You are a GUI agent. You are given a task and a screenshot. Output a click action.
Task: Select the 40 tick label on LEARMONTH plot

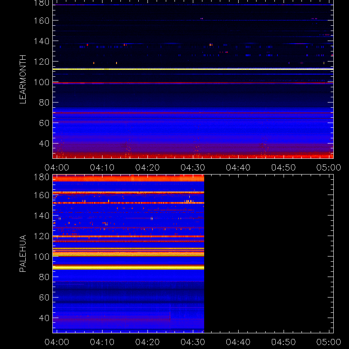(44, 144)
